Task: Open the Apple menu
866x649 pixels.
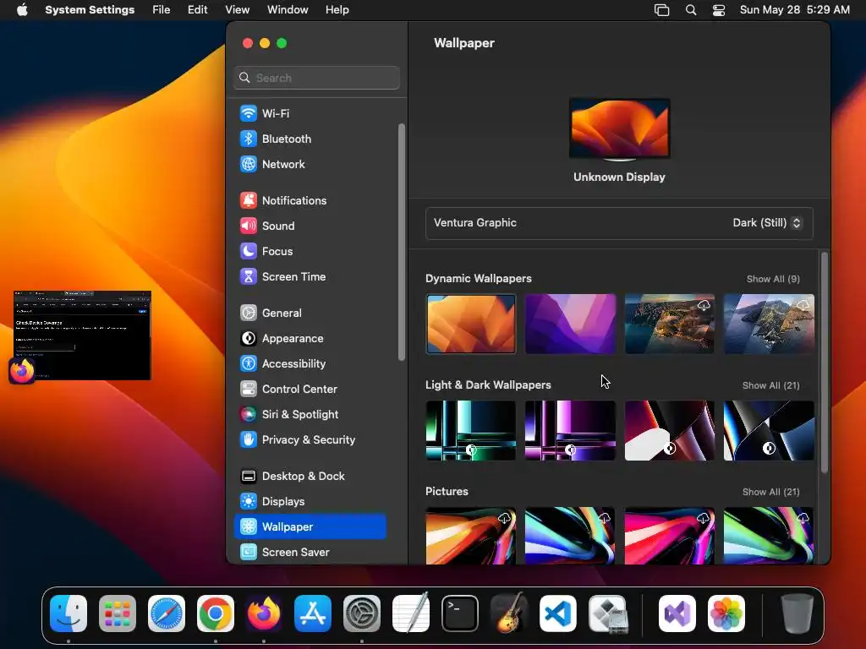Action: pos(22,10)
